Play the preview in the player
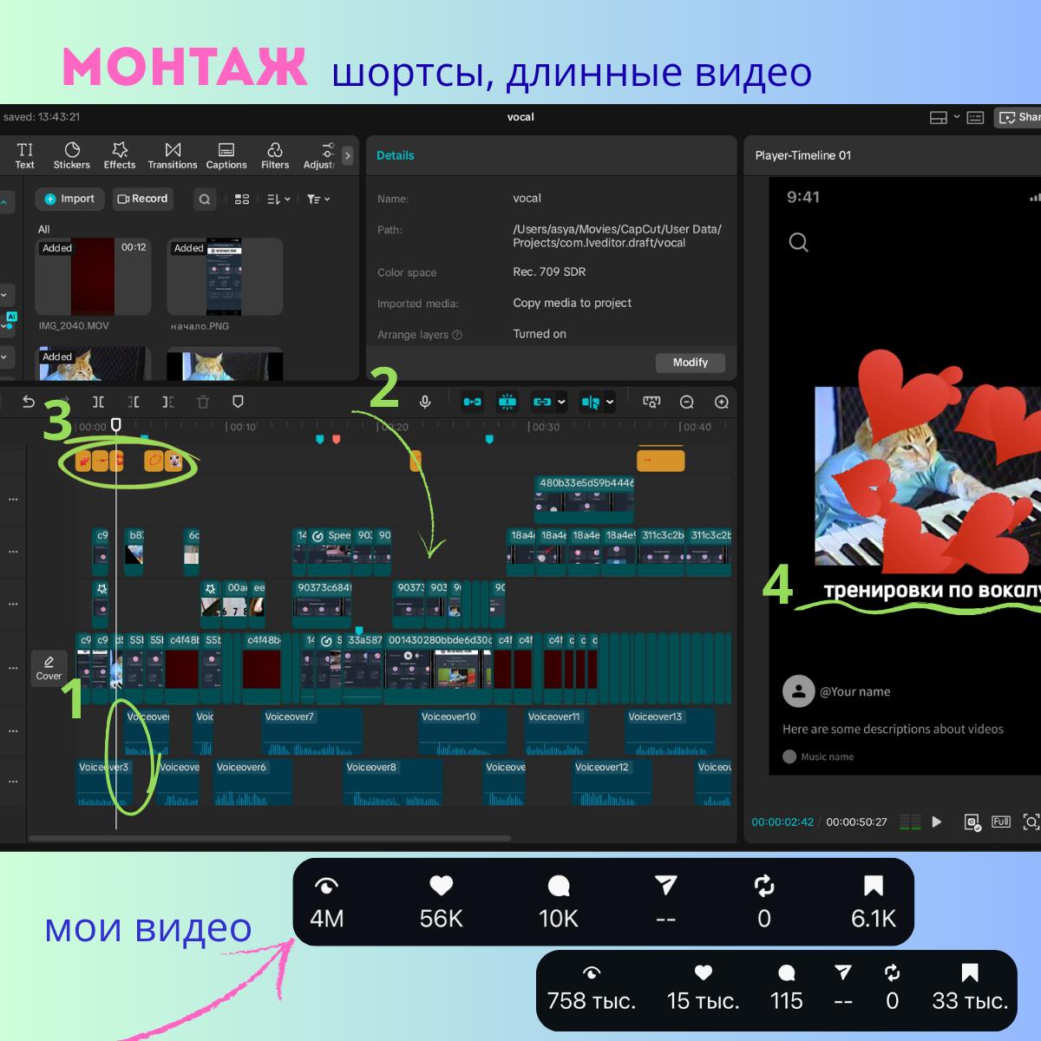1041x1041 pixels. [x=936, y=822]
